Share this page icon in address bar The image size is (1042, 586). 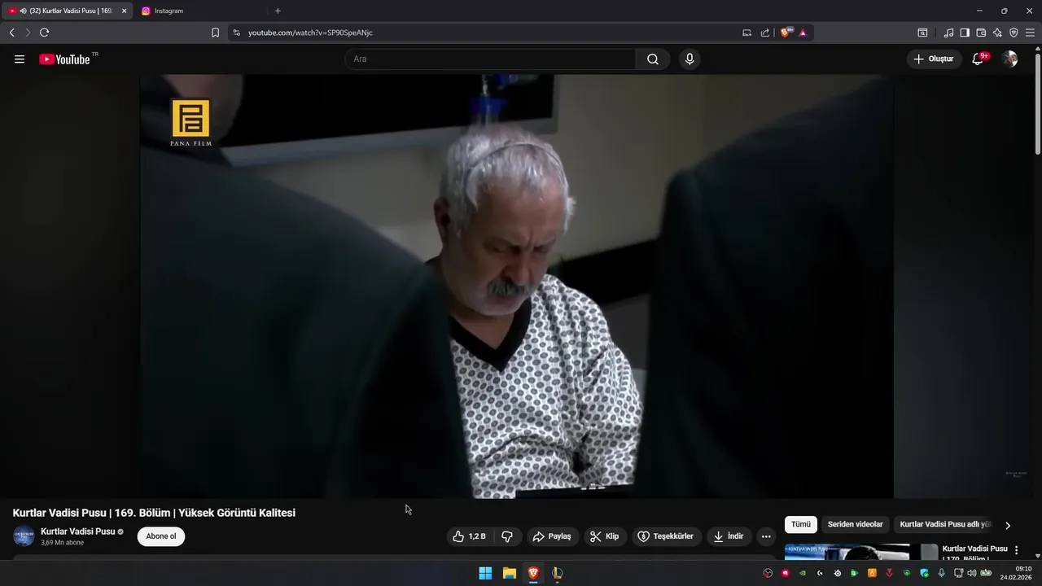765,33
